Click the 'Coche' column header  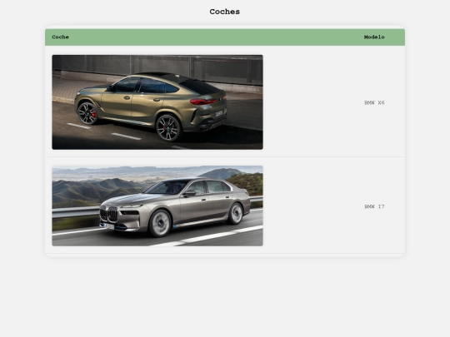(60, 37)
